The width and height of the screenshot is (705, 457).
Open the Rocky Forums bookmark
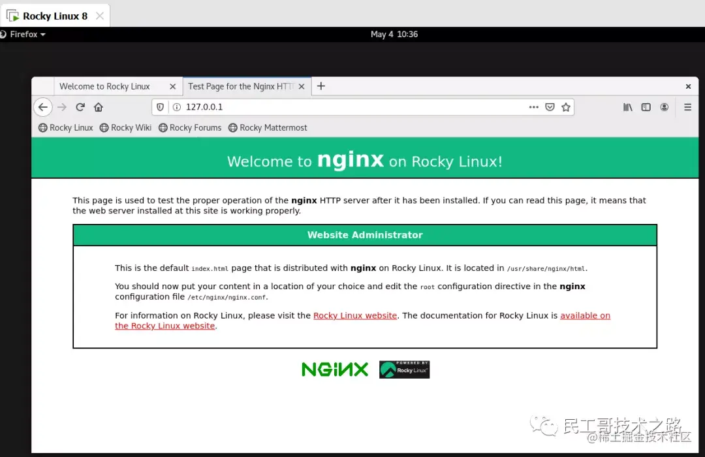(190, 128)
